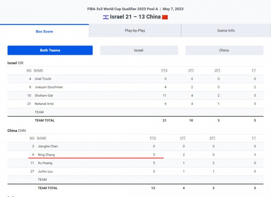
Task: Sort Israel table by 2PT column
Action: [218, 70]
